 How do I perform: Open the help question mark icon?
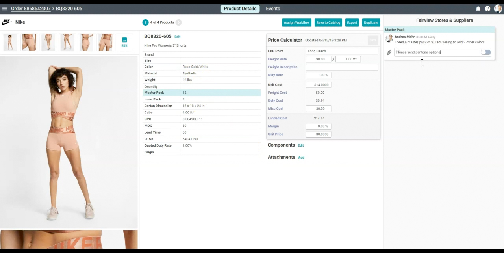click(487, 9)
